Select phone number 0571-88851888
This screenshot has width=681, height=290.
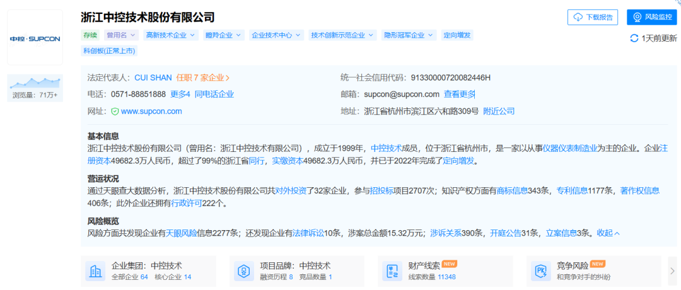point(139,94)
